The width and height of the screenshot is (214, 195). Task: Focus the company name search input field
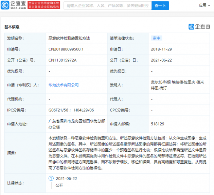107,5
